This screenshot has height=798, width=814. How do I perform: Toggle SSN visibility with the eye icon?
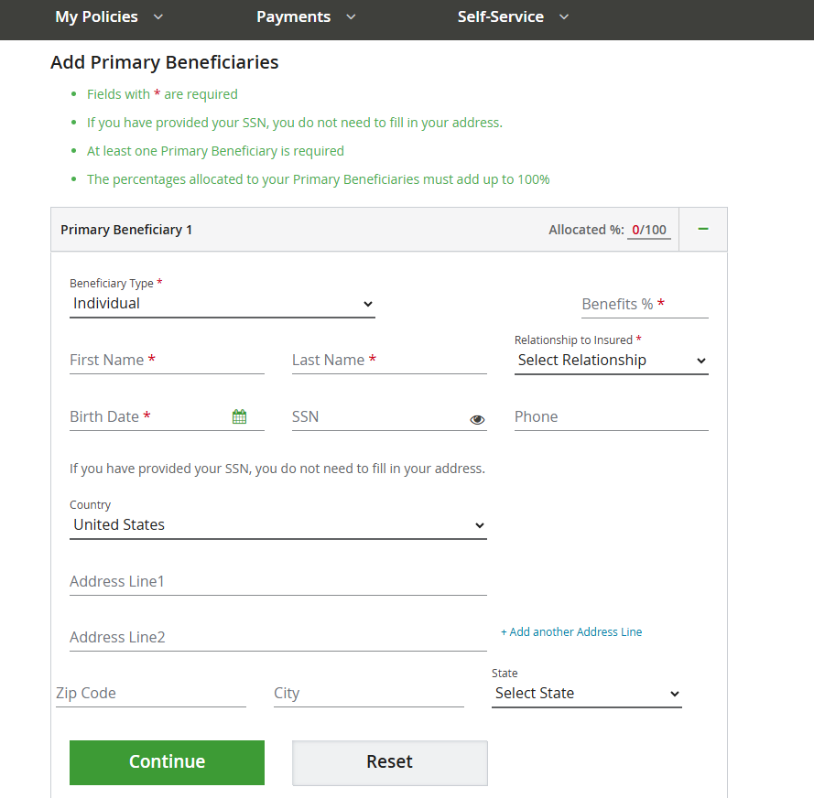(477, 419)
